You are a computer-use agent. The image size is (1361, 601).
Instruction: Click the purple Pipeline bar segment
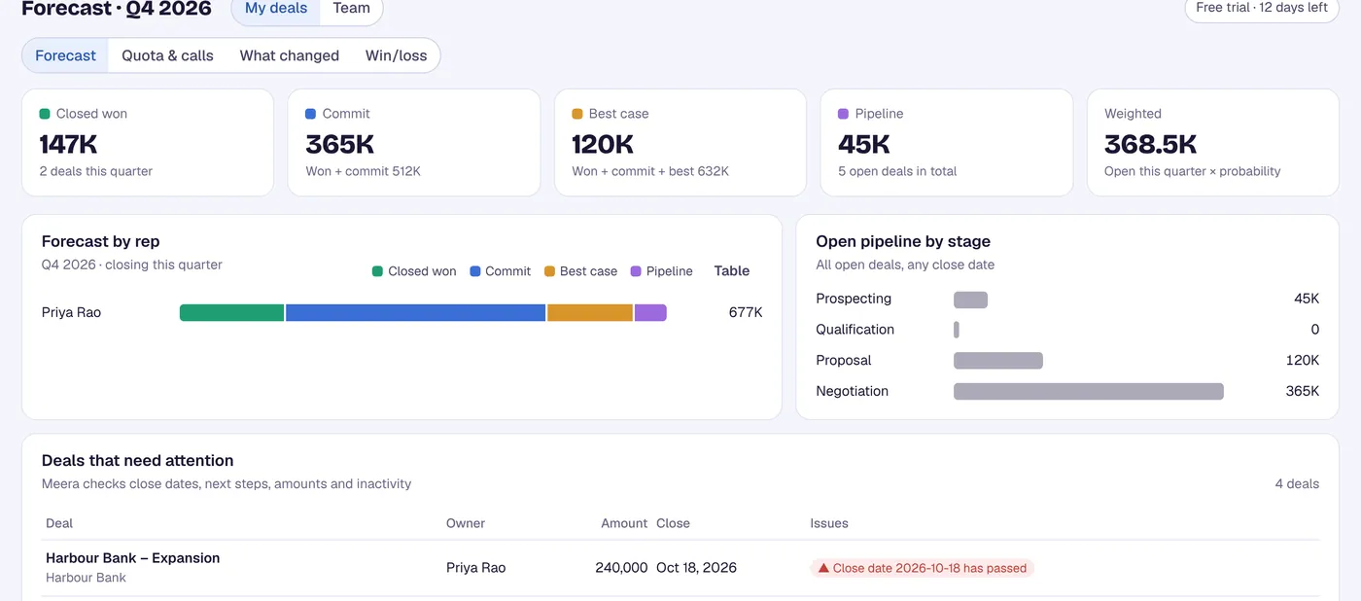click(650, 312)
